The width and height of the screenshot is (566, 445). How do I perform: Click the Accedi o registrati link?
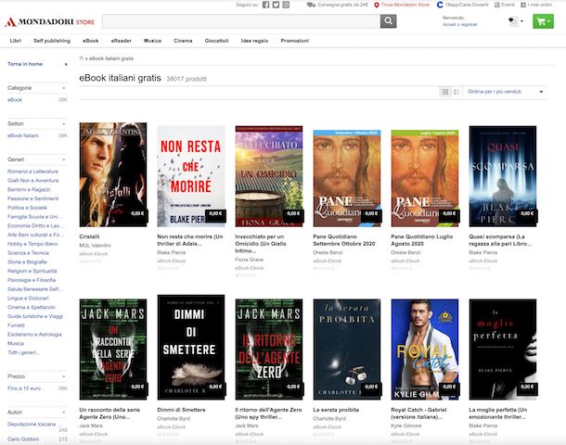point(460,24)
